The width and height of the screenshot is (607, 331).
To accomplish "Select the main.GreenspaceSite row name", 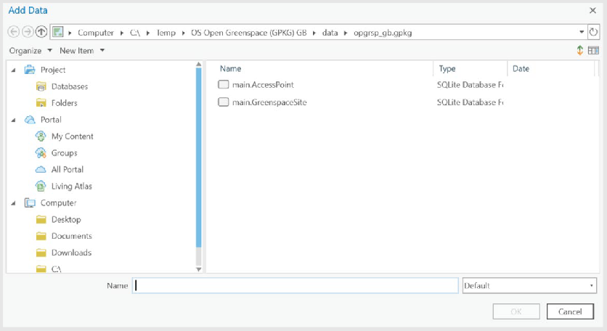I will point(269,102).
